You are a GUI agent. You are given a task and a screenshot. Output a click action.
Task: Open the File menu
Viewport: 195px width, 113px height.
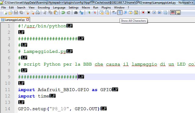pos(3,8)
